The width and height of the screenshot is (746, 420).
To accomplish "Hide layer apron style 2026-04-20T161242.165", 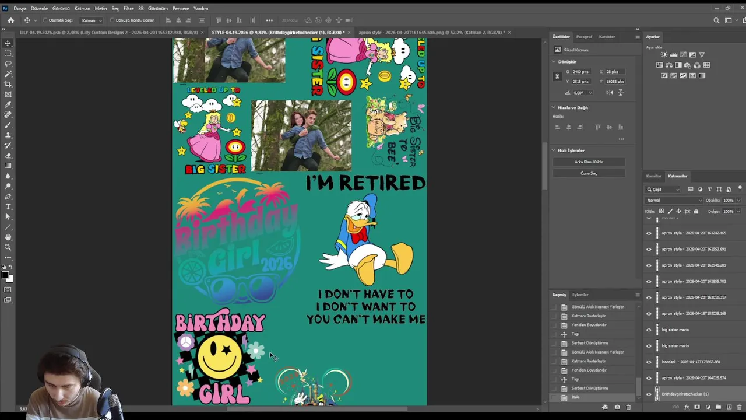I will coord(649,233).
